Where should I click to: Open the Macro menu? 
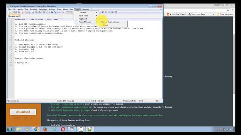[x=65, y=9]
